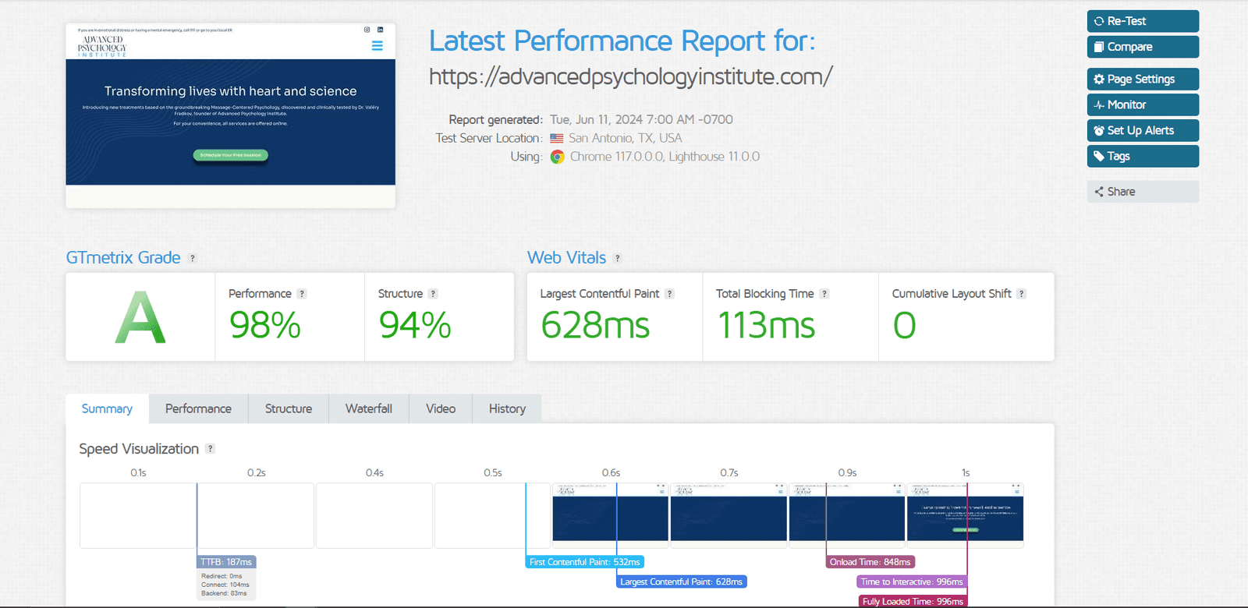
Task: Click the Monitor pulse icon
Action: [1099, 104]
